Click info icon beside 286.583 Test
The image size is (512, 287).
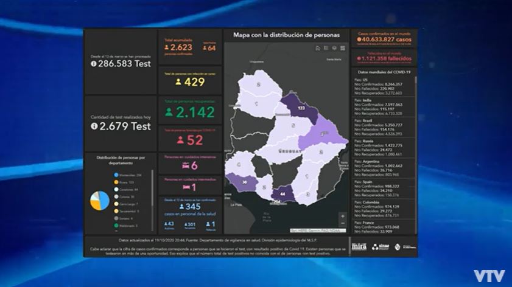[95, 63]
